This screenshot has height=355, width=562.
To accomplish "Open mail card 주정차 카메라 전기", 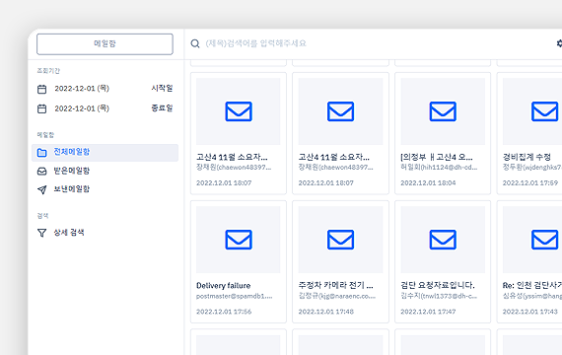I will [340, 261].
